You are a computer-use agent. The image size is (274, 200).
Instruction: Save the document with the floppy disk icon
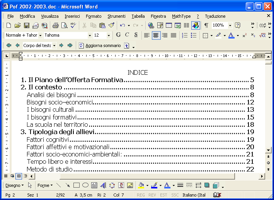click(27, 25)
